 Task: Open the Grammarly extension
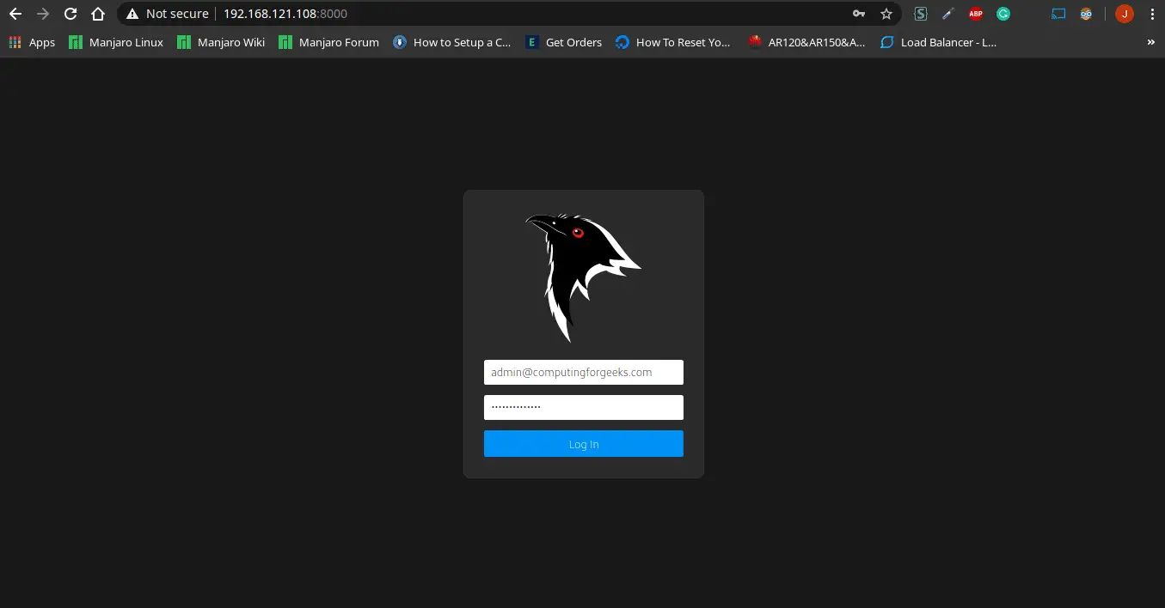click(x=1003, y=14)
